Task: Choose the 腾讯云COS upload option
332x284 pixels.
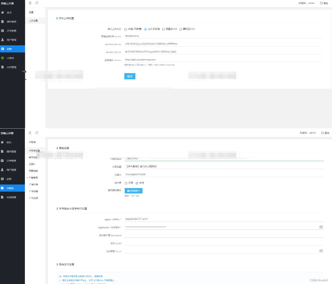Action: 181,29
